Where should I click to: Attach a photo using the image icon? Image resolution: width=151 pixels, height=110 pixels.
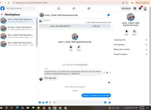(x=43, y=102)
